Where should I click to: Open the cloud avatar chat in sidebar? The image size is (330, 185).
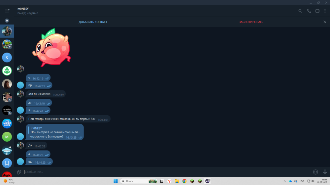[x=7, y=150]
